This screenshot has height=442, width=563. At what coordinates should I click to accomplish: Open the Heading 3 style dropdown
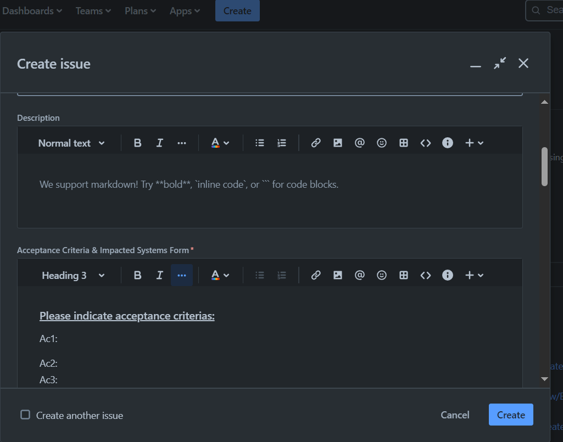[x=73, y=276]
